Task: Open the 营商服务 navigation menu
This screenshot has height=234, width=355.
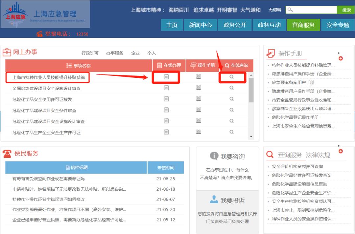Action: 303,25
